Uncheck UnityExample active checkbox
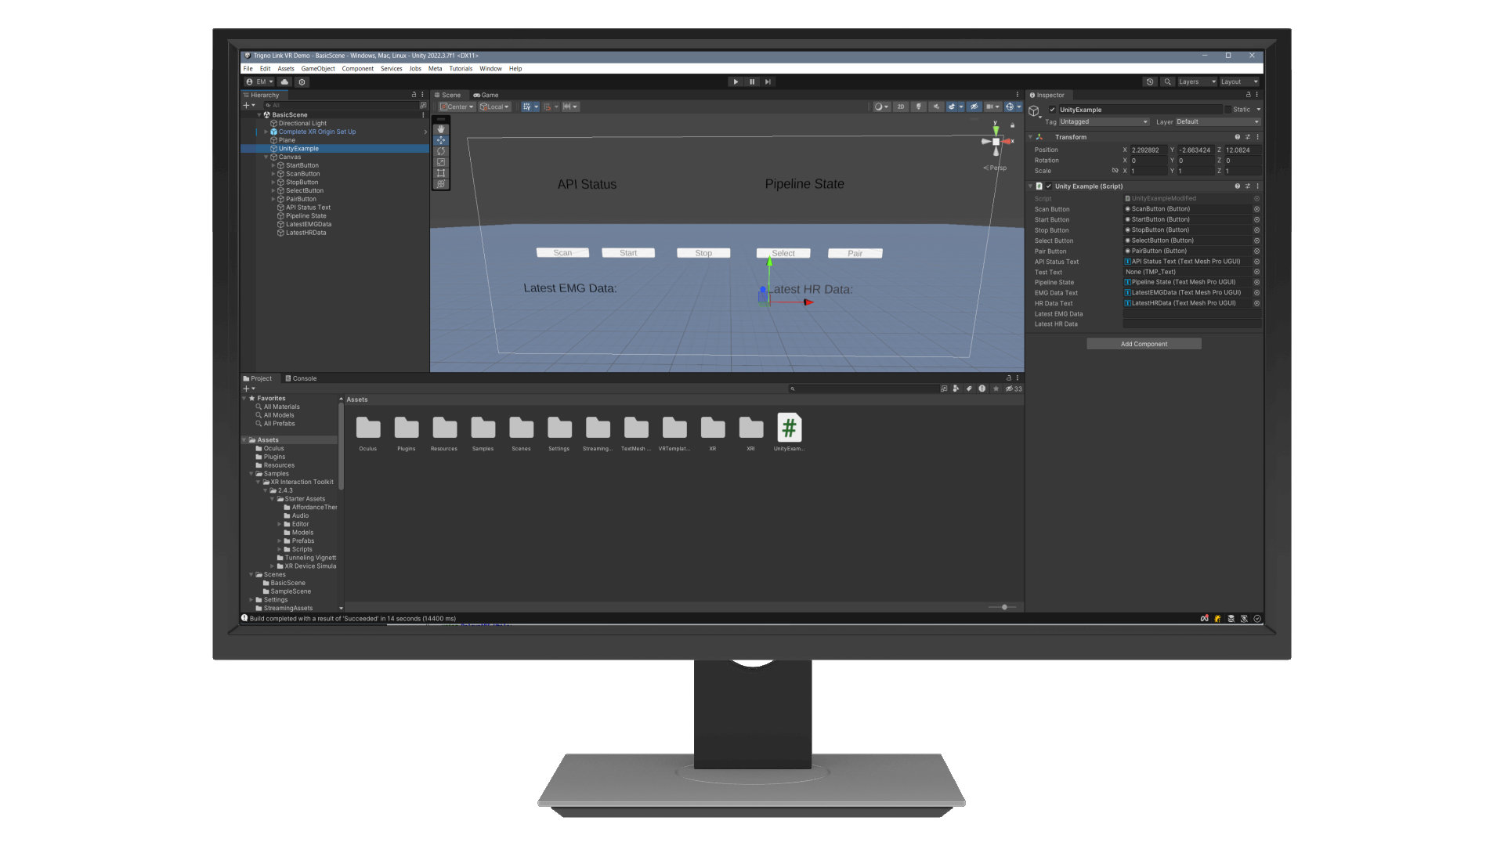This screenshot has width=1504, height=846. coord(1052,110)
